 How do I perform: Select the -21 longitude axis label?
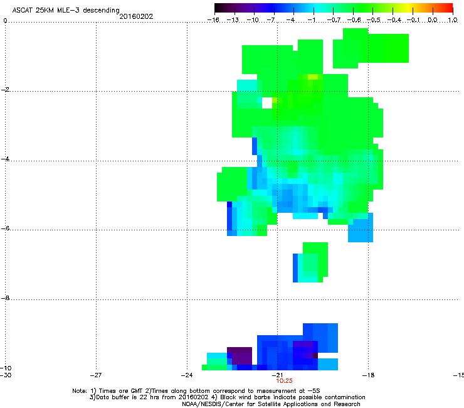277,375
